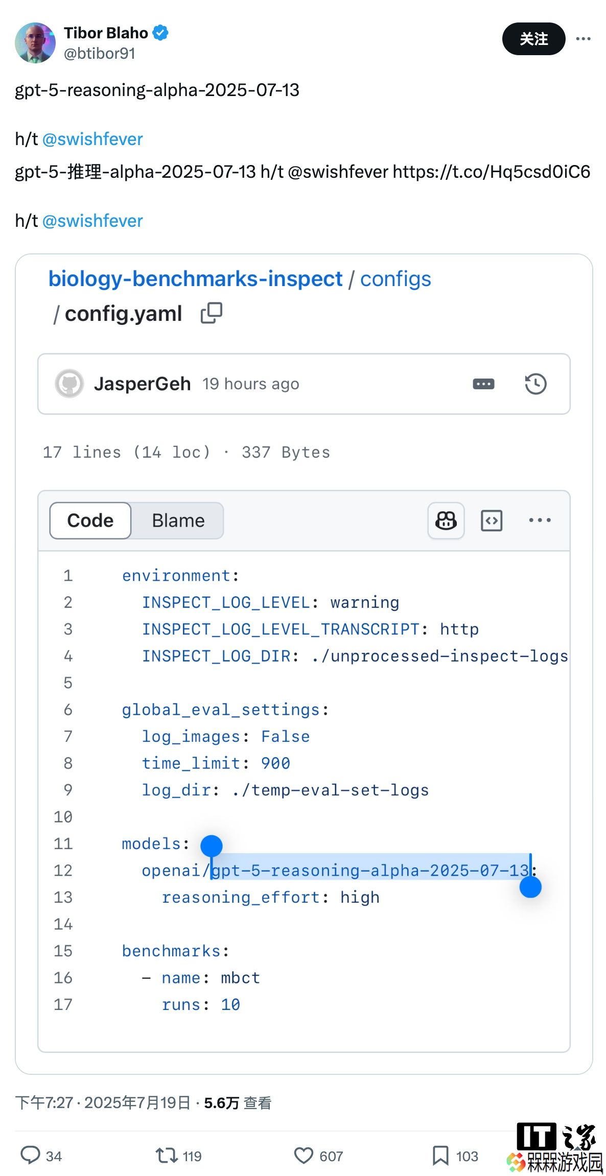Open the file actions three-dot menu
This screenshot has width=606, height=1176.
click(540, 520)
